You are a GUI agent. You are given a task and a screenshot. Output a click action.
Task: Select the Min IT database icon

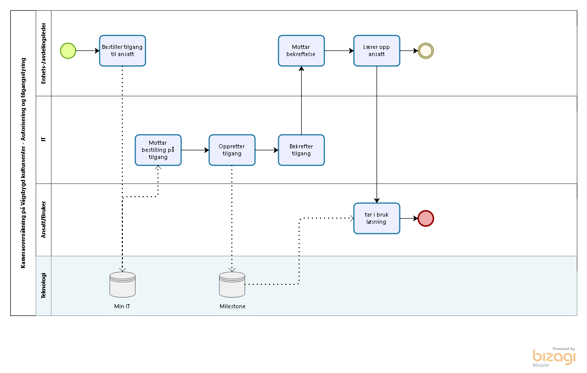click(122, 284)
